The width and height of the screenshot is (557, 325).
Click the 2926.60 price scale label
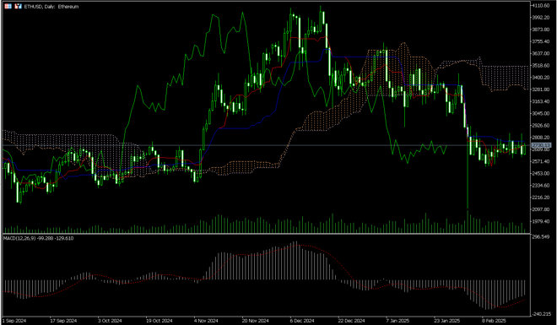tap(541, 126)
